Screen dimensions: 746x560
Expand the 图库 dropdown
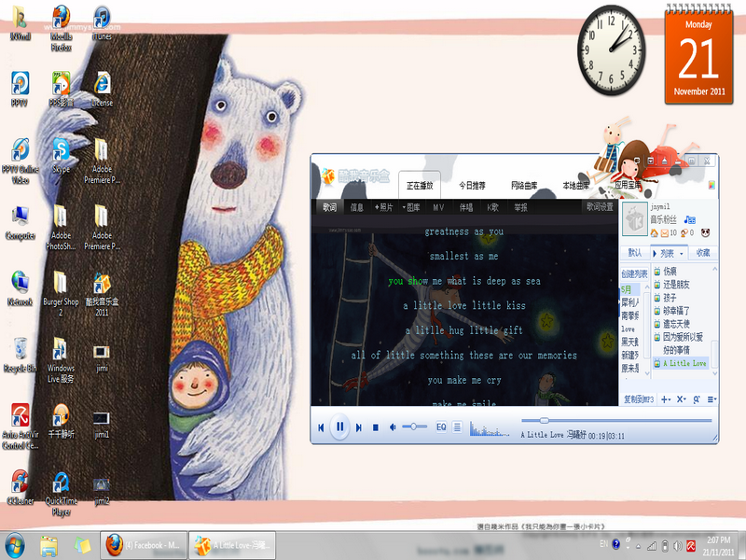(411, 207)
